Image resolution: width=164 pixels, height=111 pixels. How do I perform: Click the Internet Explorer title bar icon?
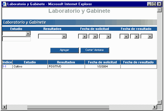click(x=4, y=4)
